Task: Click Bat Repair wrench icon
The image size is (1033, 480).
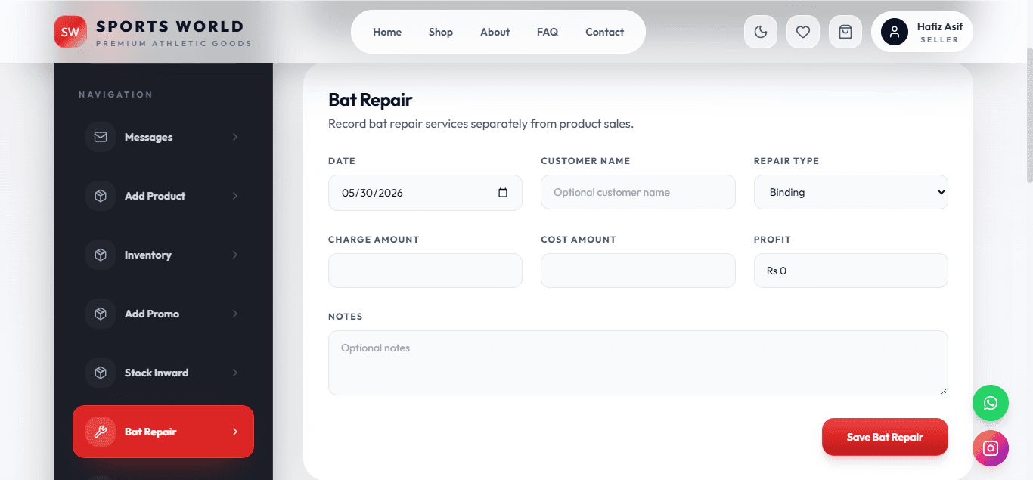Action: (x=101, y=432)
